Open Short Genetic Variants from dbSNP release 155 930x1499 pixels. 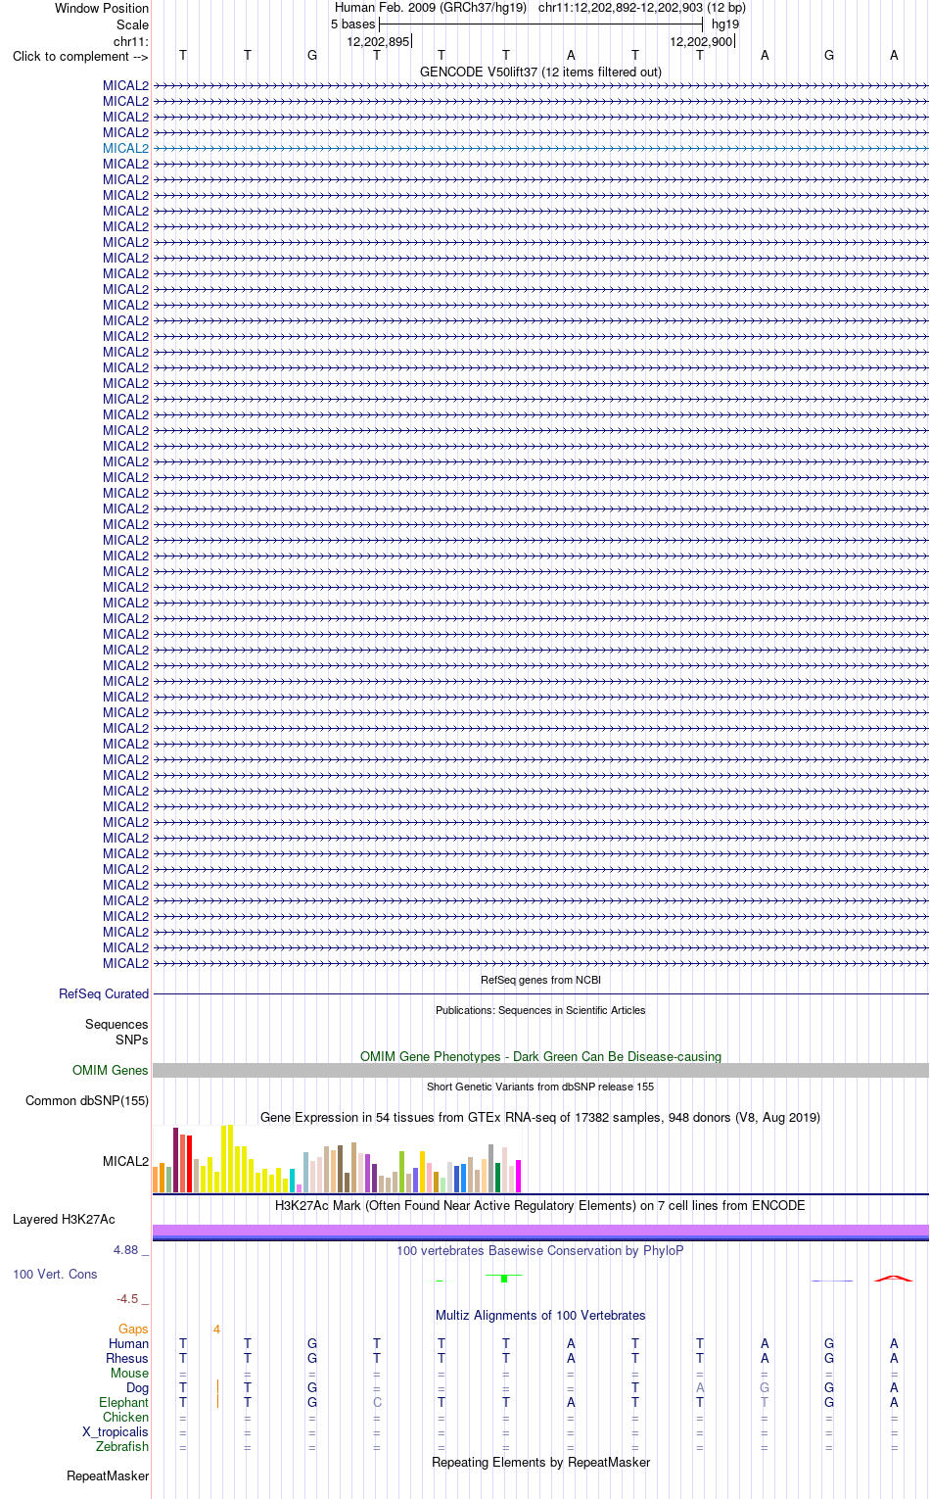click(x=540, y=1087)
